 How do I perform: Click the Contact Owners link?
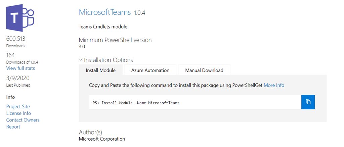tap(23, 120)
